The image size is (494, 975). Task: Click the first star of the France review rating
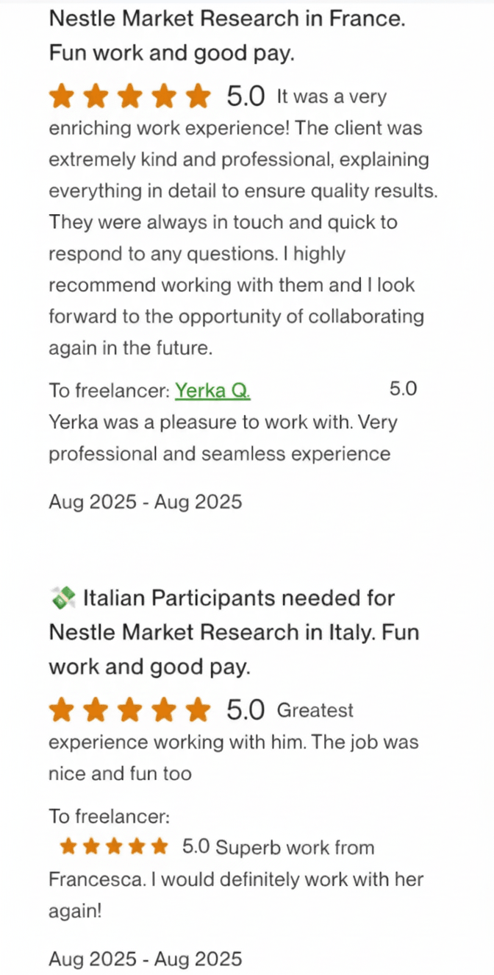[x=61, y=96]
